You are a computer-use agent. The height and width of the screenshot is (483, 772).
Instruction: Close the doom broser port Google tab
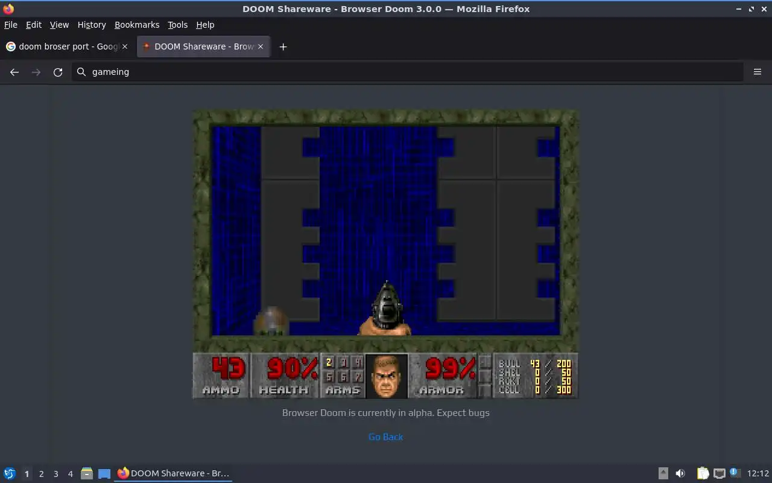[125, 46]
